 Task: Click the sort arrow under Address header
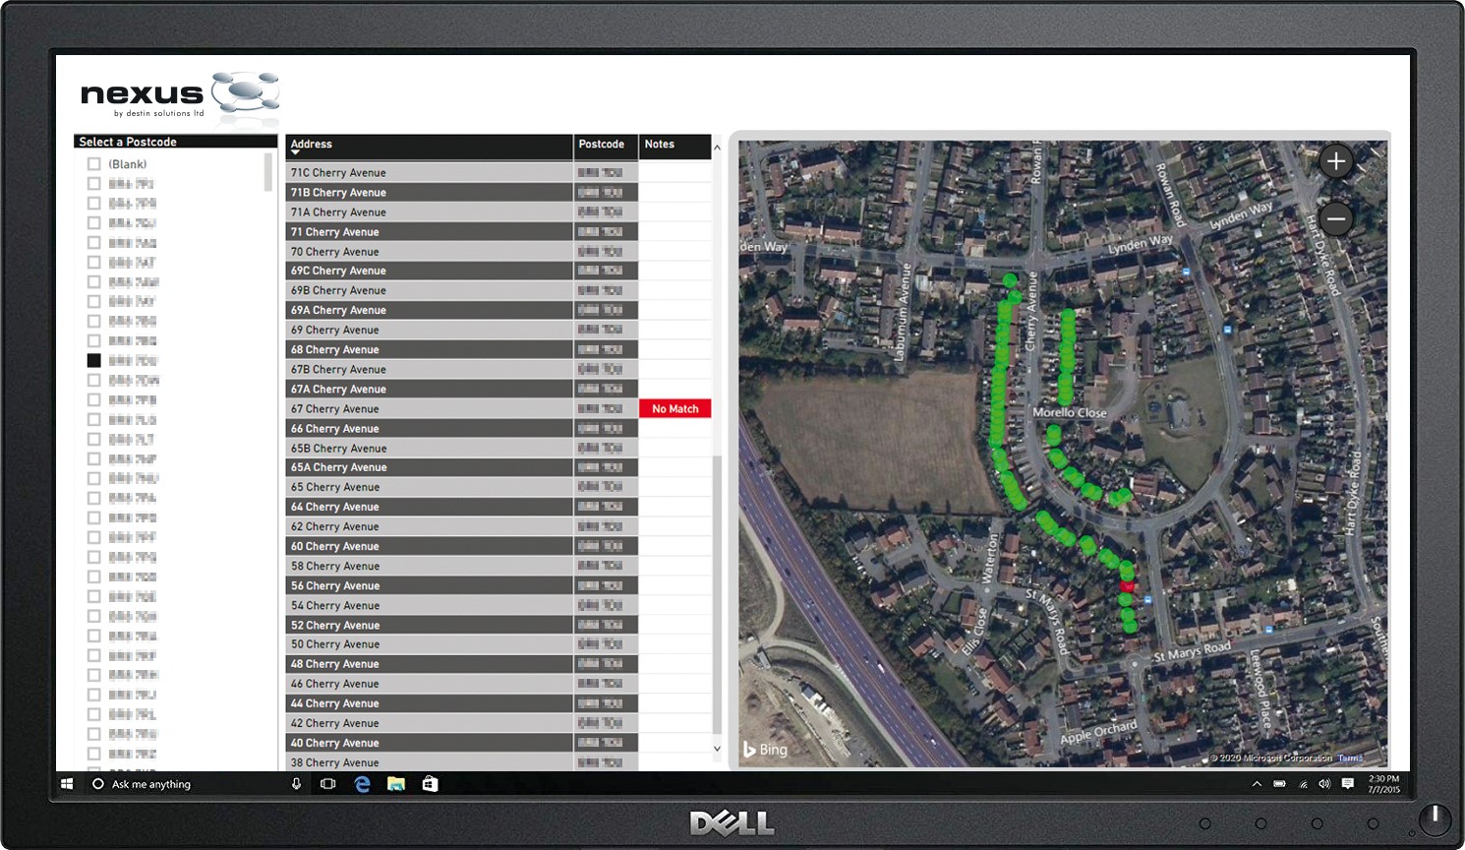click(295, 152)
